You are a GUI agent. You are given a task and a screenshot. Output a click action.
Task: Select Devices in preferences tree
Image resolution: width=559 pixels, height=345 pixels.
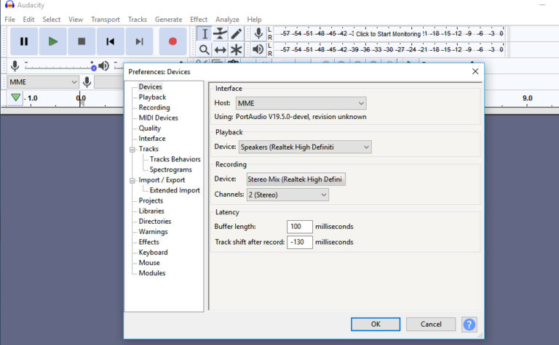150,86
